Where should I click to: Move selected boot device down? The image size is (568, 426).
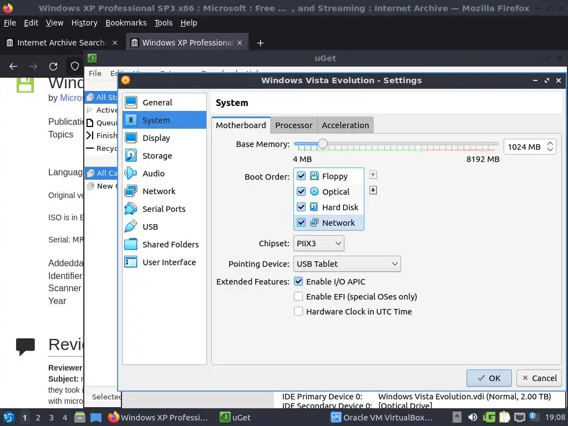coord(373,190)
